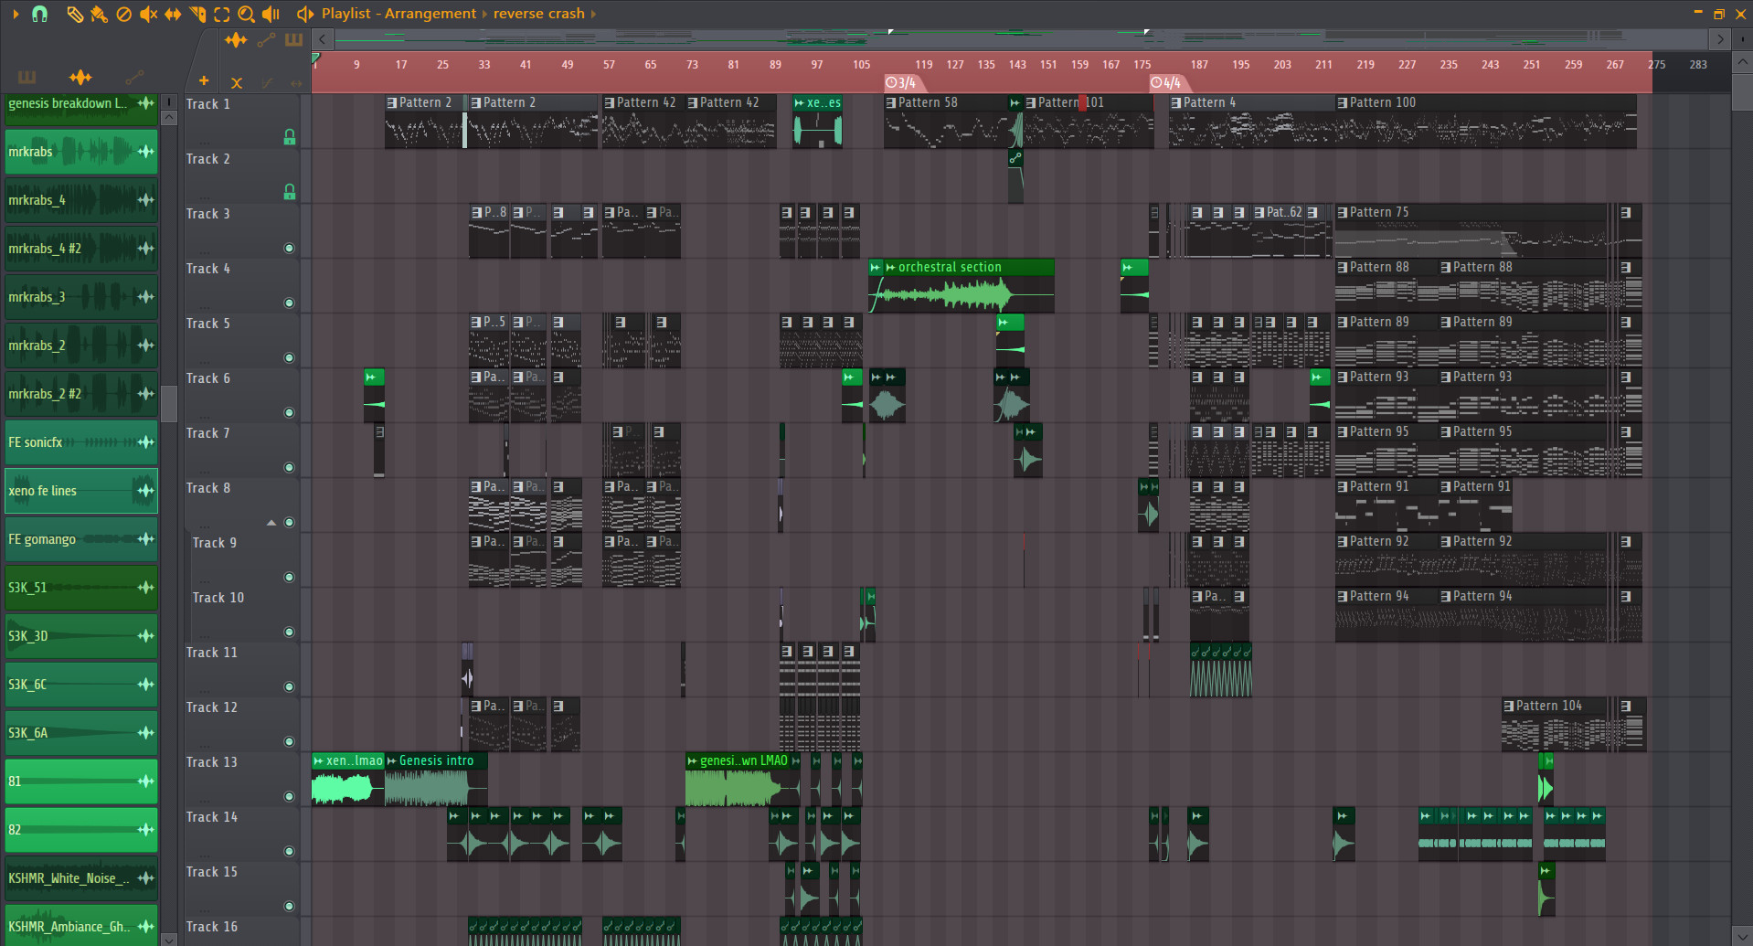1753x946 pixels.
Task: Select the Slice tool
Action: (197, 14)
